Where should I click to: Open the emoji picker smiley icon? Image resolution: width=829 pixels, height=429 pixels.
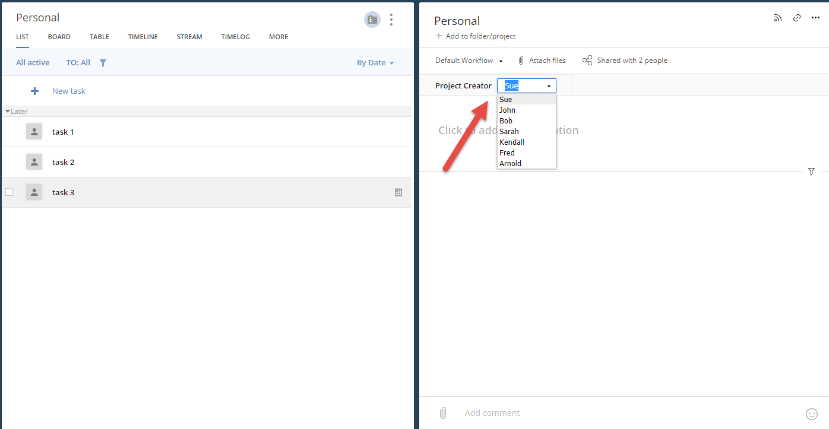pyautogui.click(x=811, y=414)
